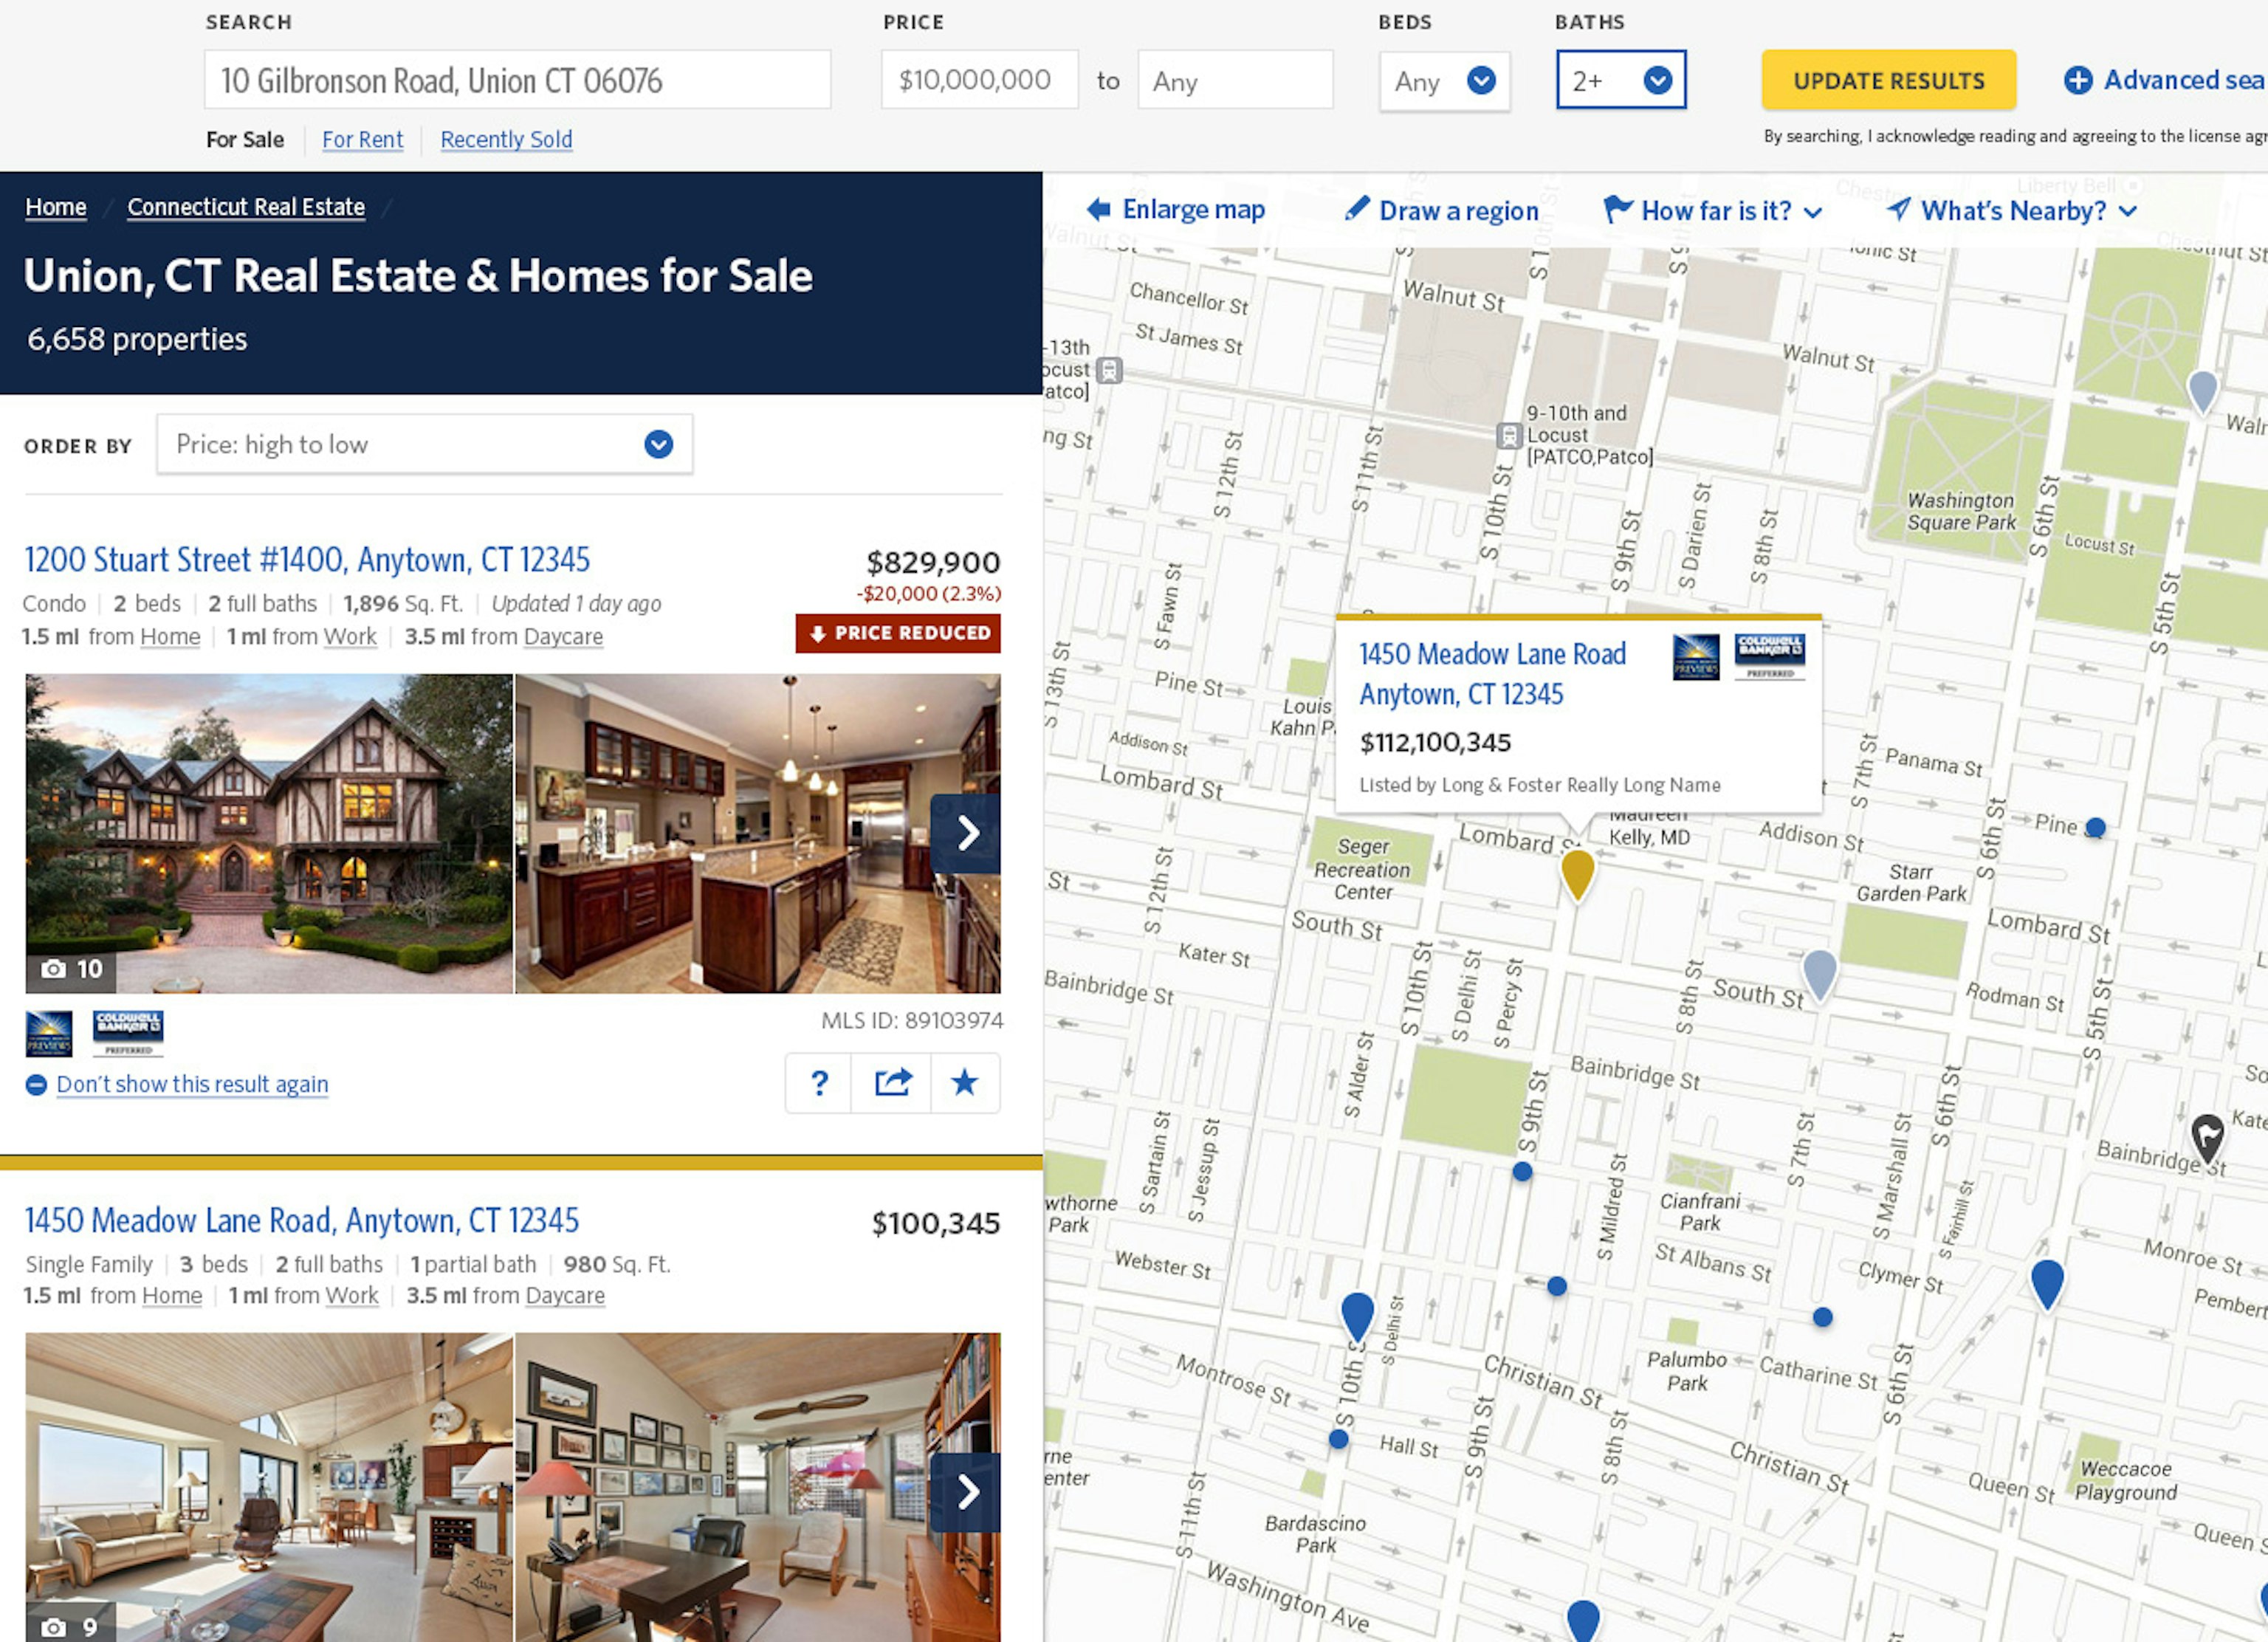Click the star favorite icon for first listing

click(964, 1082)
